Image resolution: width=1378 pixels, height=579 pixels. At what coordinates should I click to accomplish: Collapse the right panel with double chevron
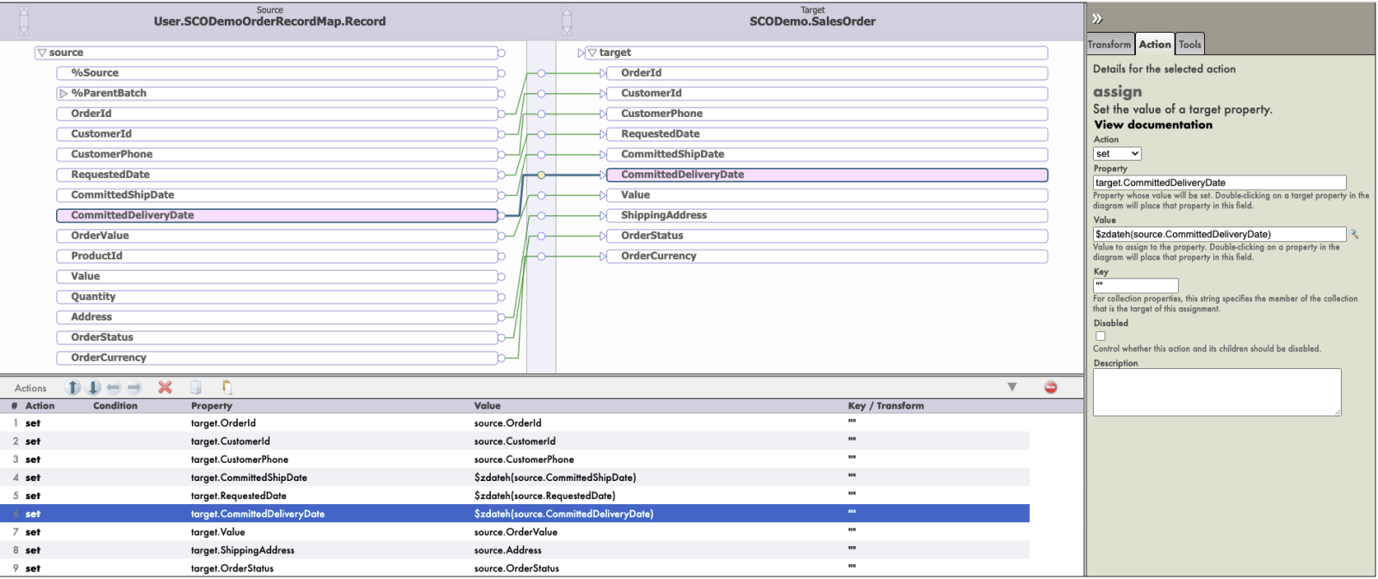click(x=1097, y=18)
